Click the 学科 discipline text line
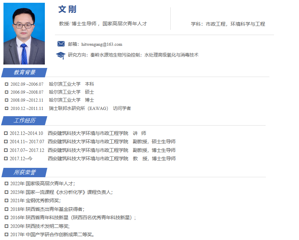The height and width of the screenshot is (240, 299). tap(228, 24)
